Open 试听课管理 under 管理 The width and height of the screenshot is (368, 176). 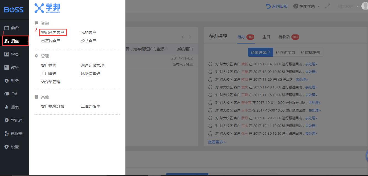click(x=90, y=74)
